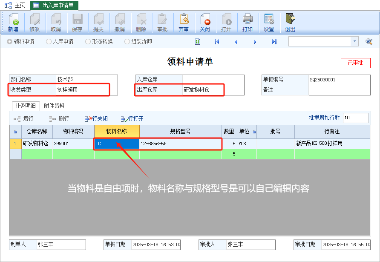Click the 审批 (Approve) toolbar icon

[162, 23]
